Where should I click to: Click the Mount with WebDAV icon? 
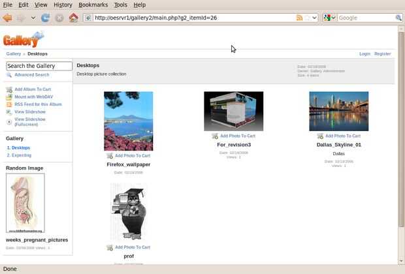pos(9,97)
